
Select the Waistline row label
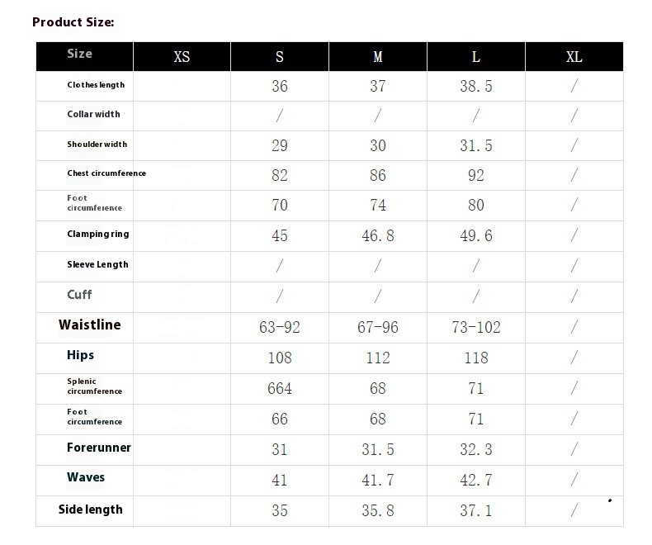tap(90, 325)
